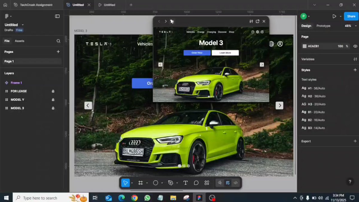Select the FOR LEASE layer
Viewport: 359px width, 202px height.
click(19, 91)
